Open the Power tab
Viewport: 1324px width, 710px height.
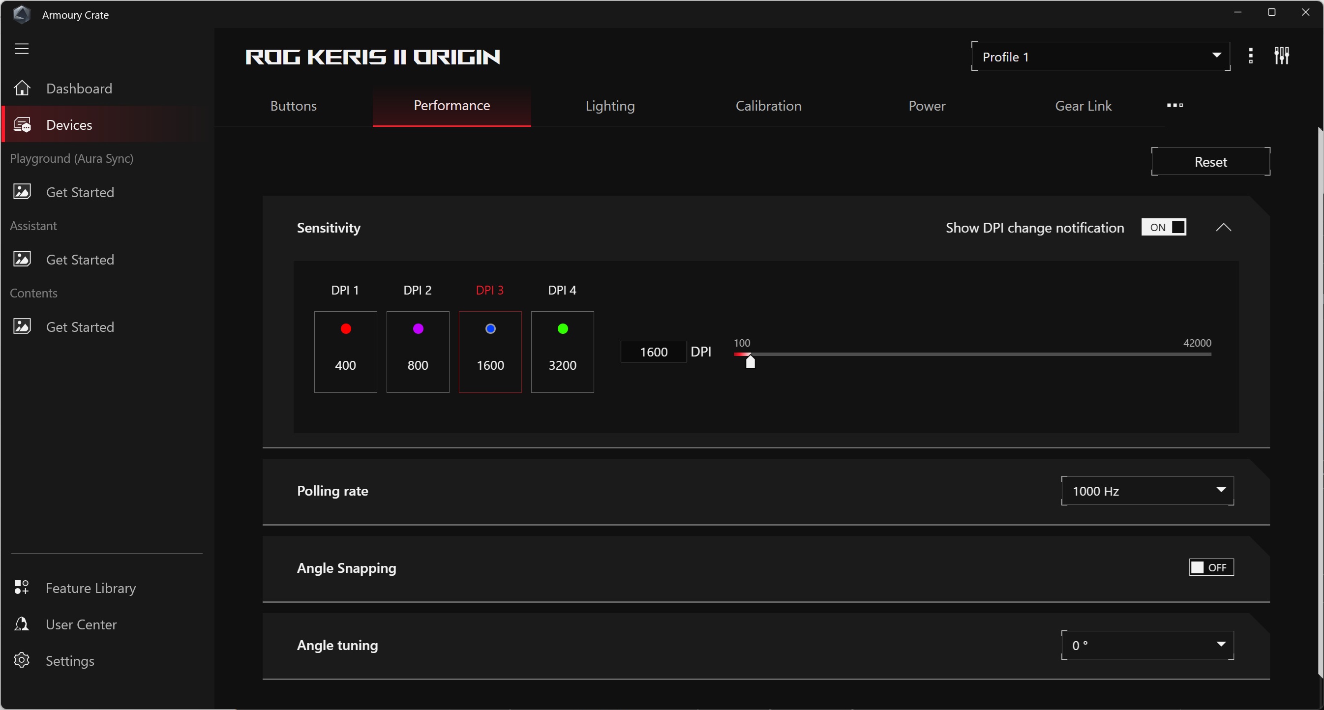tap(927, 106)
